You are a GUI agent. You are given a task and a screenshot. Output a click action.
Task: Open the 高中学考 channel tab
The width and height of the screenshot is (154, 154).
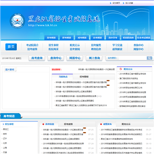(113, 38)
